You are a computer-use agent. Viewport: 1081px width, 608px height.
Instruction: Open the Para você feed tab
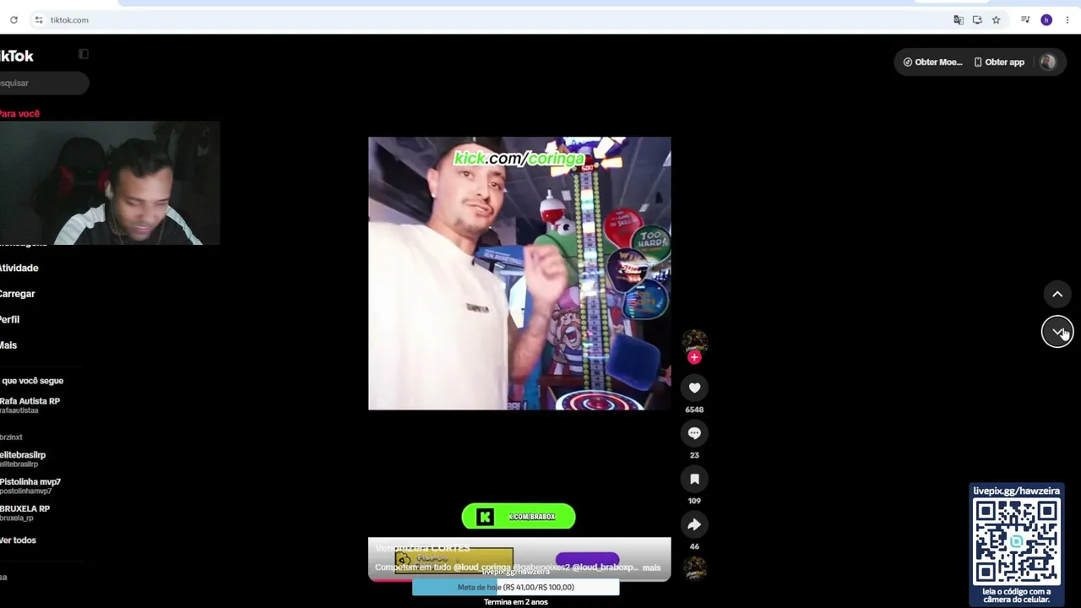19,113
